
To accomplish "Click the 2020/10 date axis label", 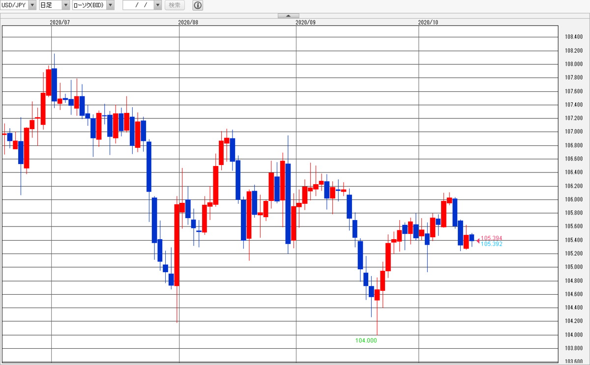I will pyautogui.click(x=428, y=22).
